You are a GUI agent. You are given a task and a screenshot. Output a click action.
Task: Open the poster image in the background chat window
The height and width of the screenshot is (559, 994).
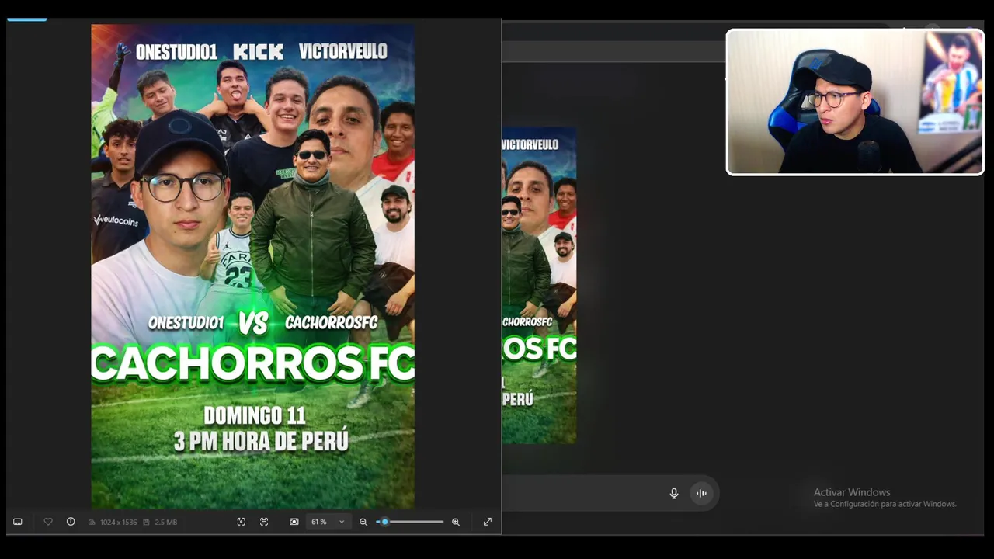(x=539, y=286)
